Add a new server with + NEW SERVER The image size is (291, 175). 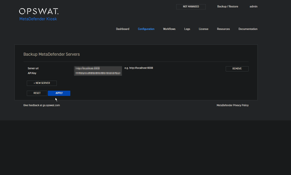[x=42, y=83]
